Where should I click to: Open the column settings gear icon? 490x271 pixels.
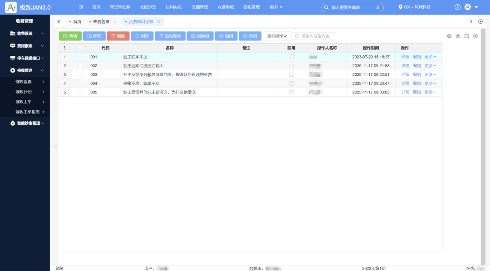pos(475,36)
